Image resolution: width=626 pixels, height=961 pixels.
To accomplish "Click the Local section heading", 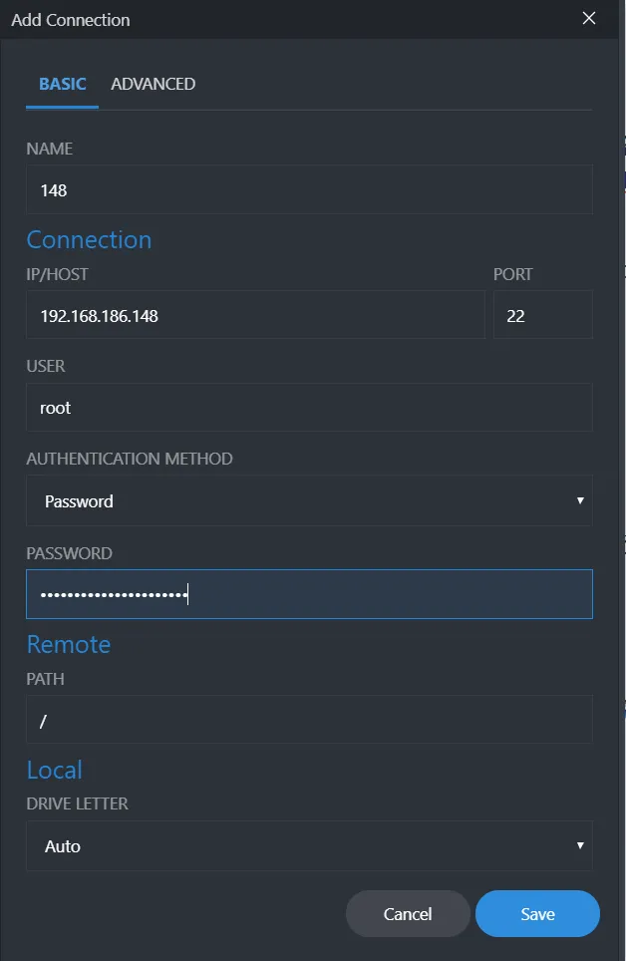I will pyautogui.click(x=54, y=771).
